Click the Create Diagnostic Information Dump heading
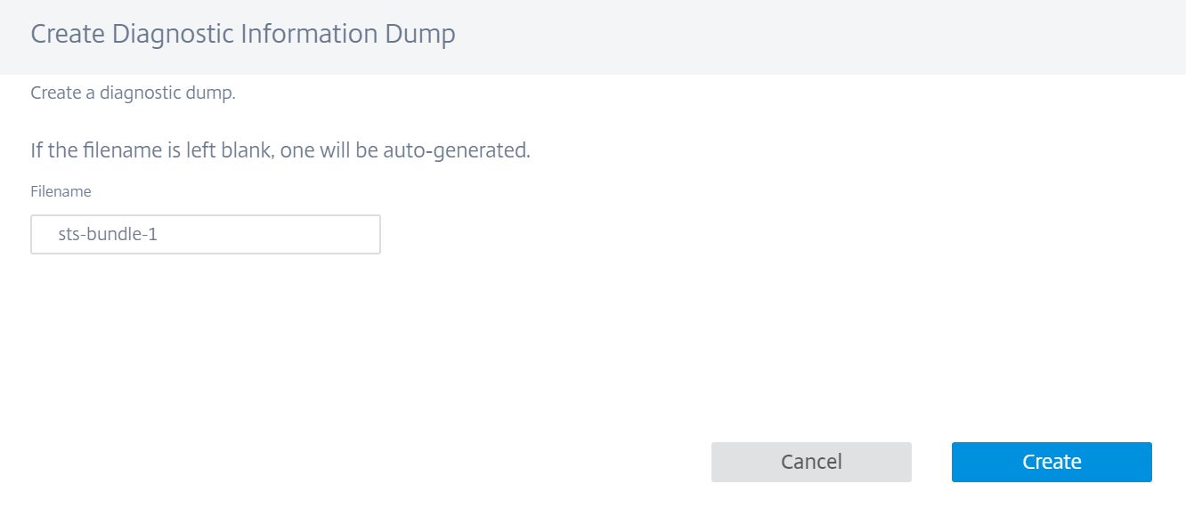This screenshot has height=508, width=1186. pyautogui.click(x=243, y=35)
